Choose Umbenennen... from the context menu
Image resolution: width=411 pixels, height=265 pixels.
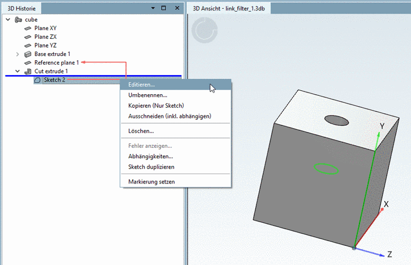tap(175, 95)
